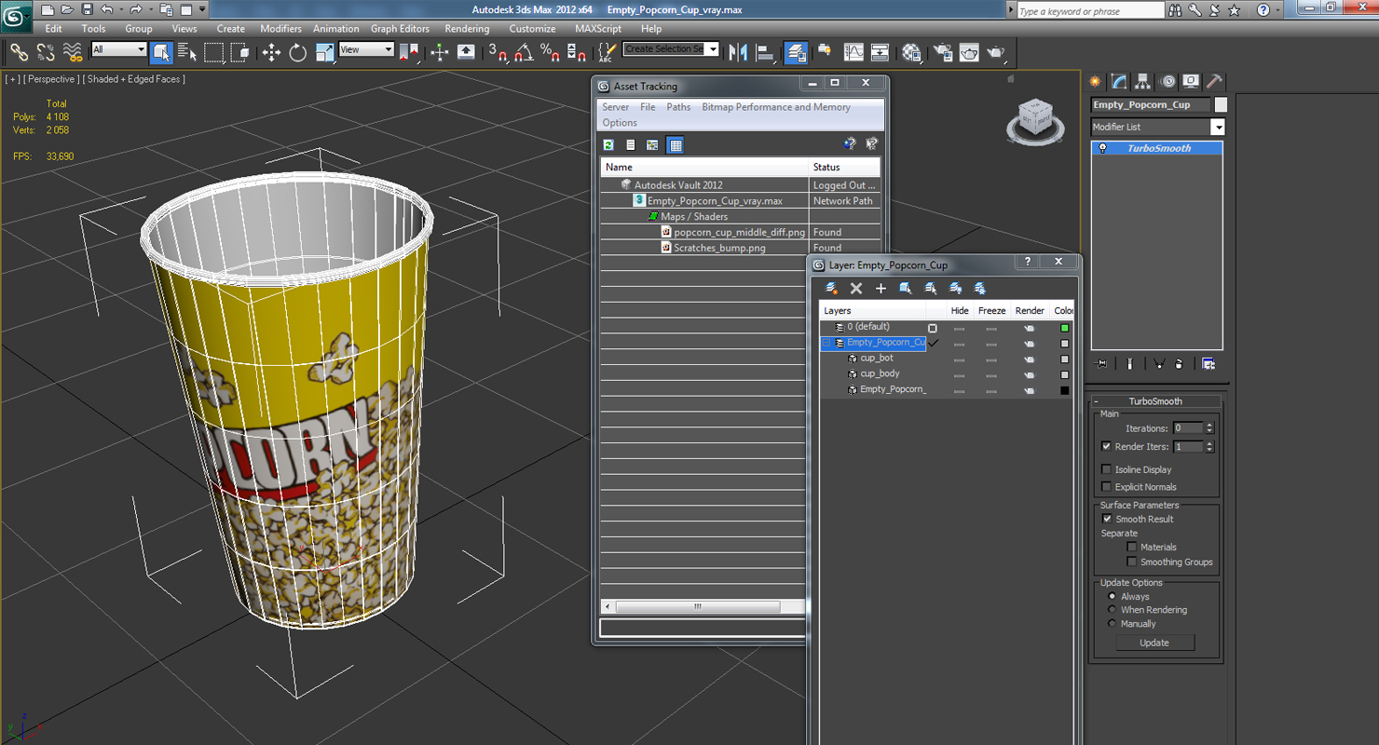Select the Manually update option
The image size is (1379, 745).
click(1112, 624)
